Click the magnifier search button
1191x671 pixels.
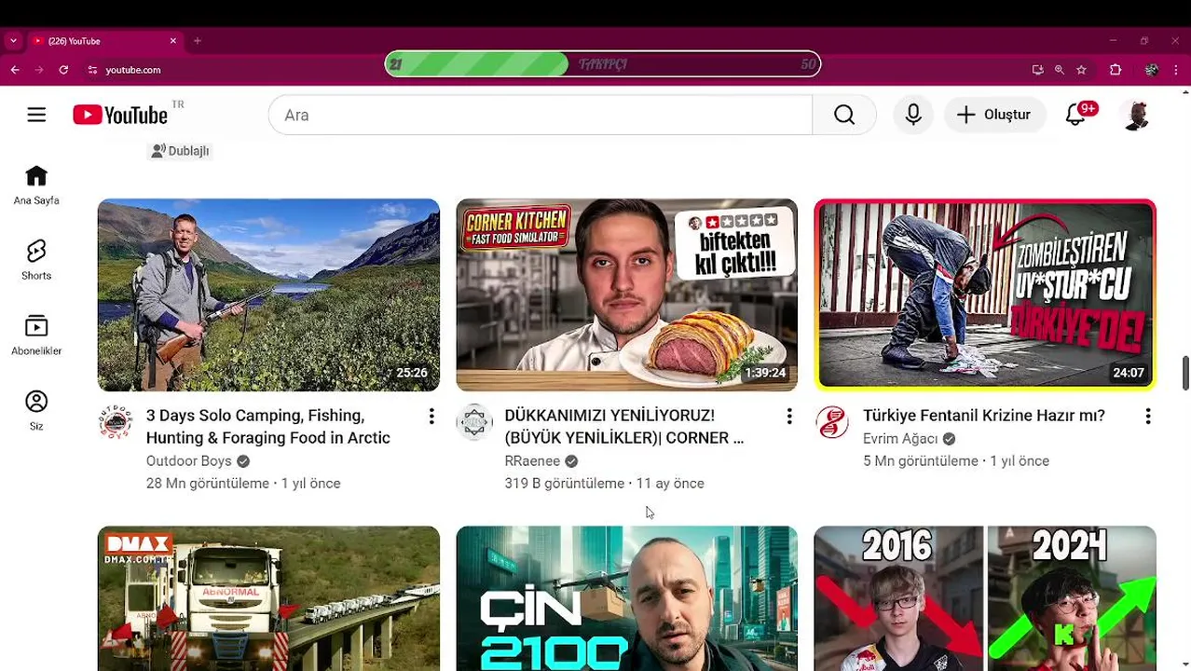(844, 115)
